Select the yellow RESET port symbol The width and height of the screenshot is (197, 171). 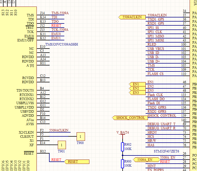click(77, 162)
